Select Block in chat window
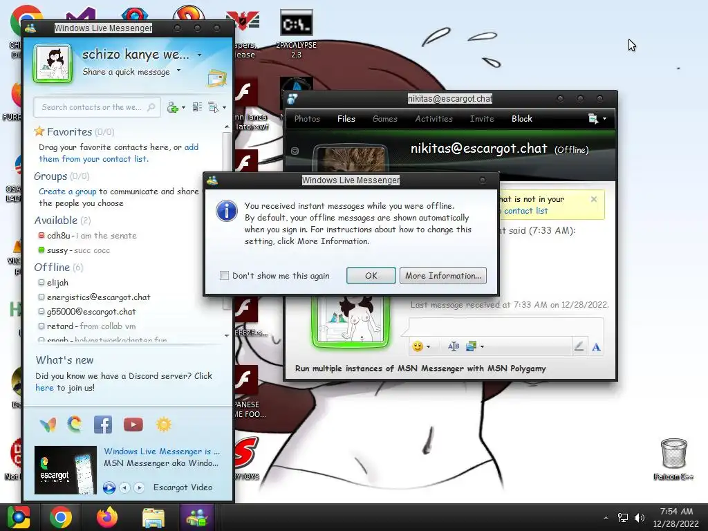 coord(522,119)
